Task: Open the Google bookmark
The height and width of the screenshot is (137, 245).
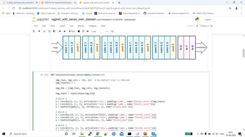Action: coord(87,13)
